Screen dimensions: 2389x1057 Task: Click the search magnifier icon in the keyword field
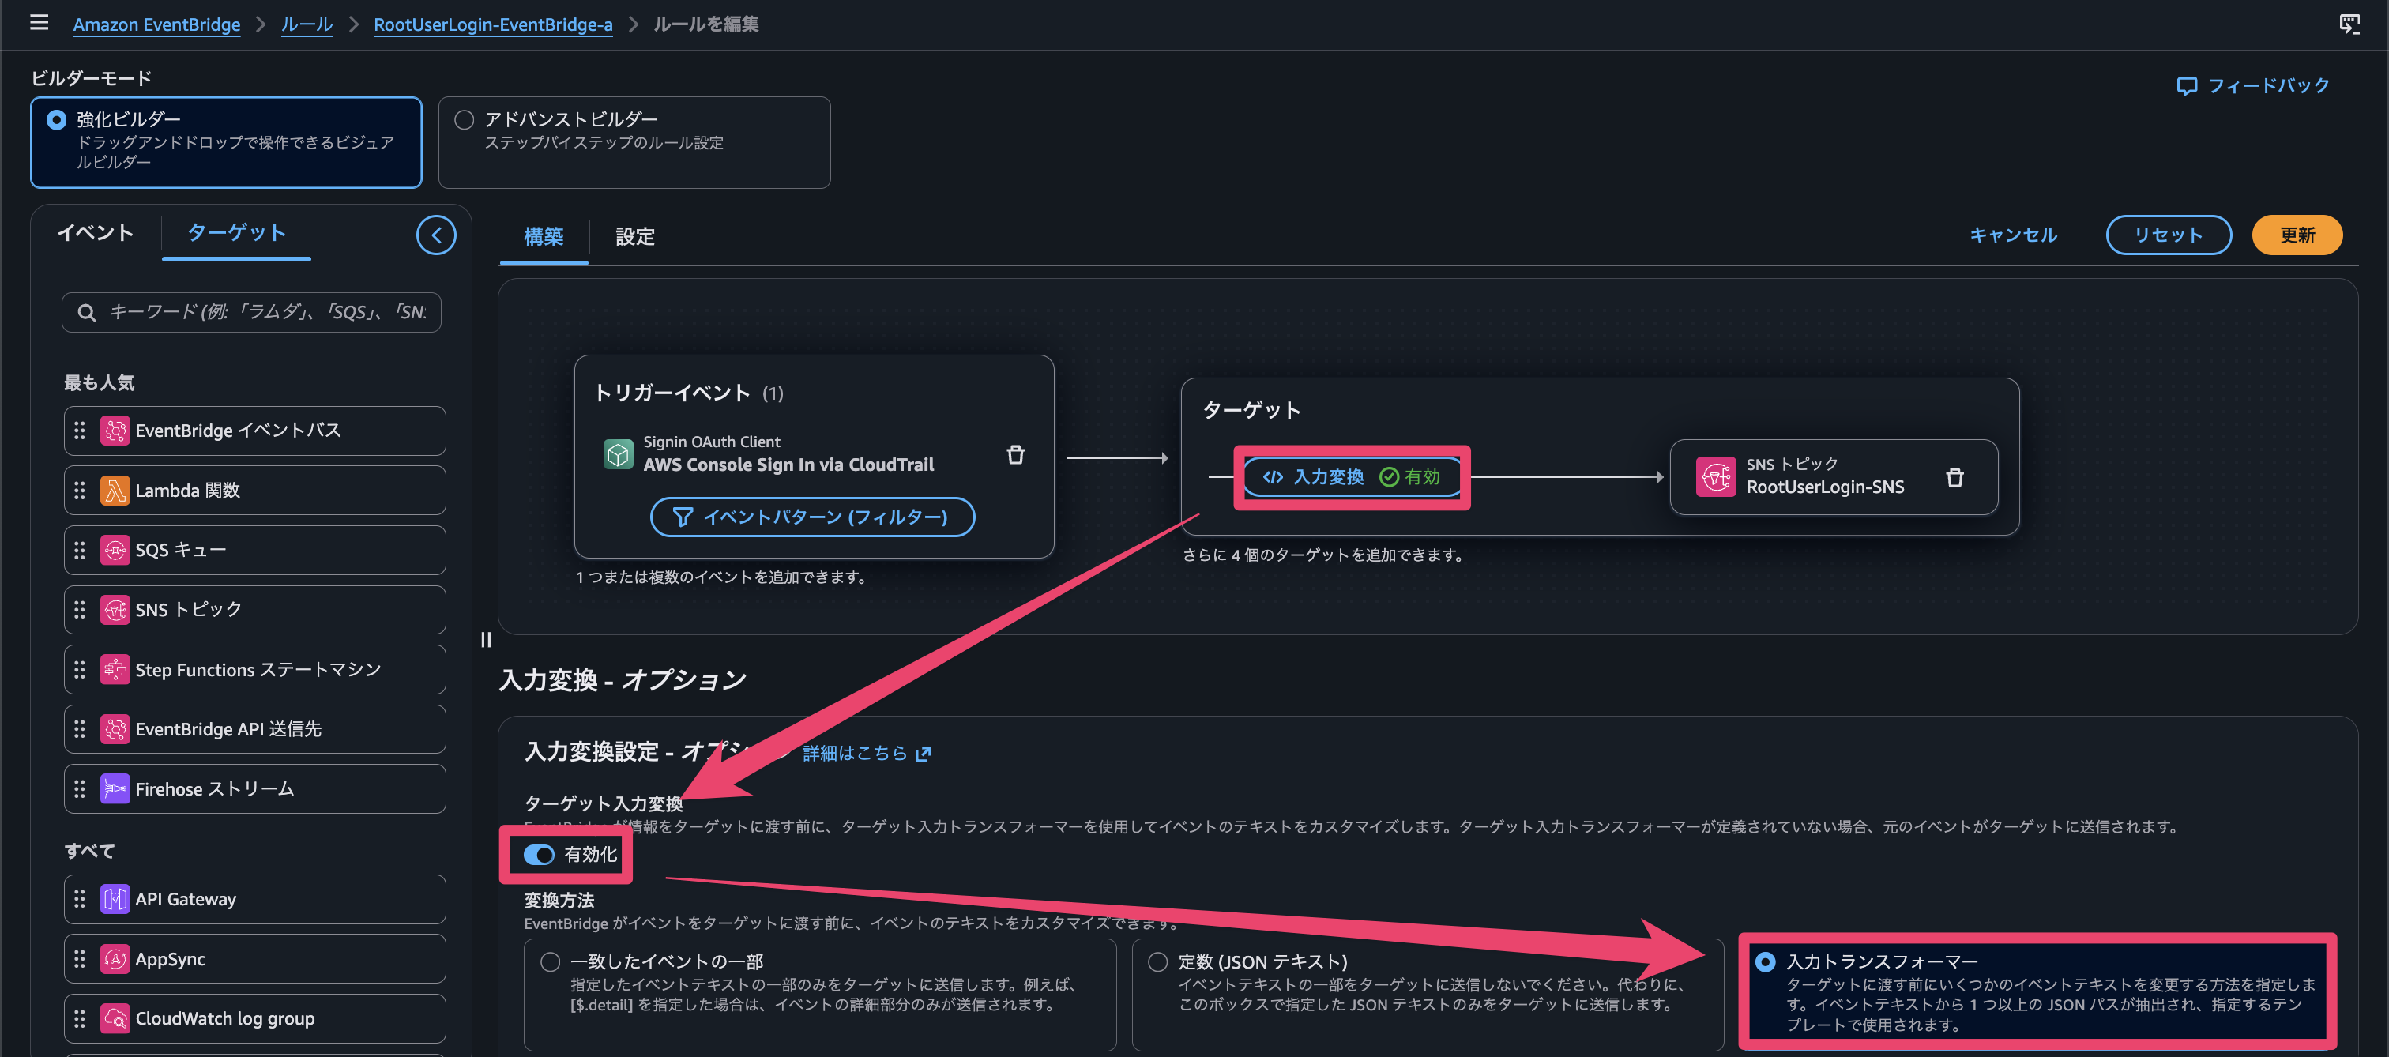[x=86, y=313]
